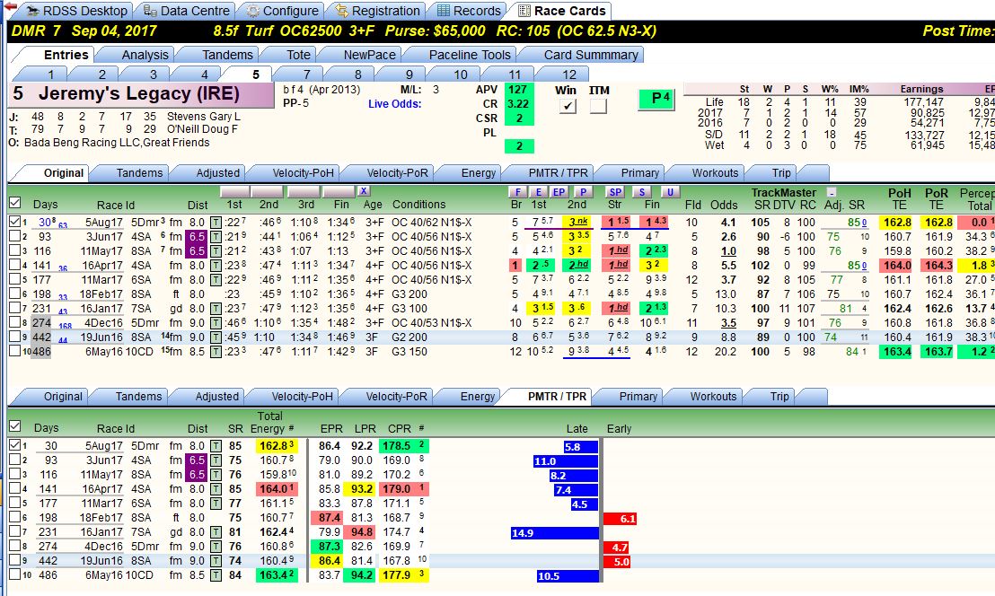Open Energy tab in the lower panel
The image size is (995, 596).
pos(477,396)
